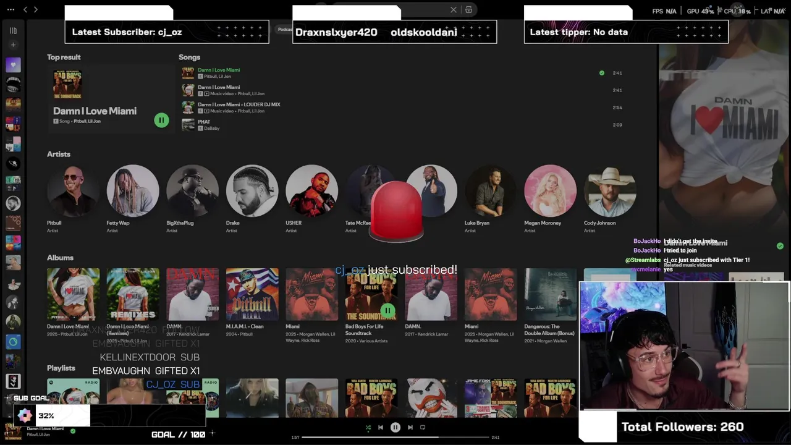Clear search with the X icon

454,10
